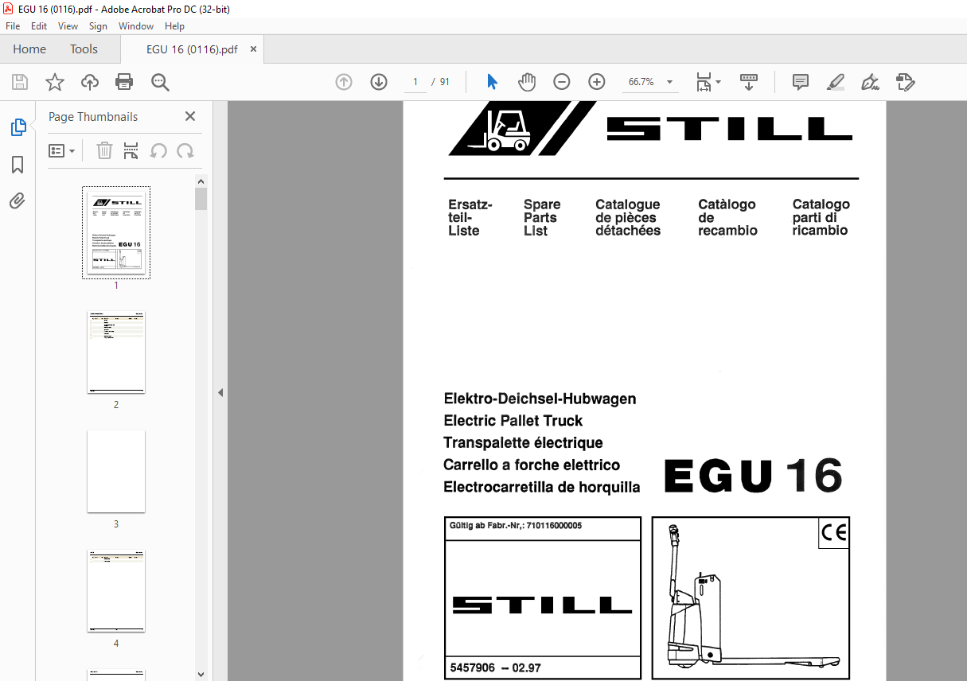
Task: Select page 1 thumbnail
Action: click(116, 232)
